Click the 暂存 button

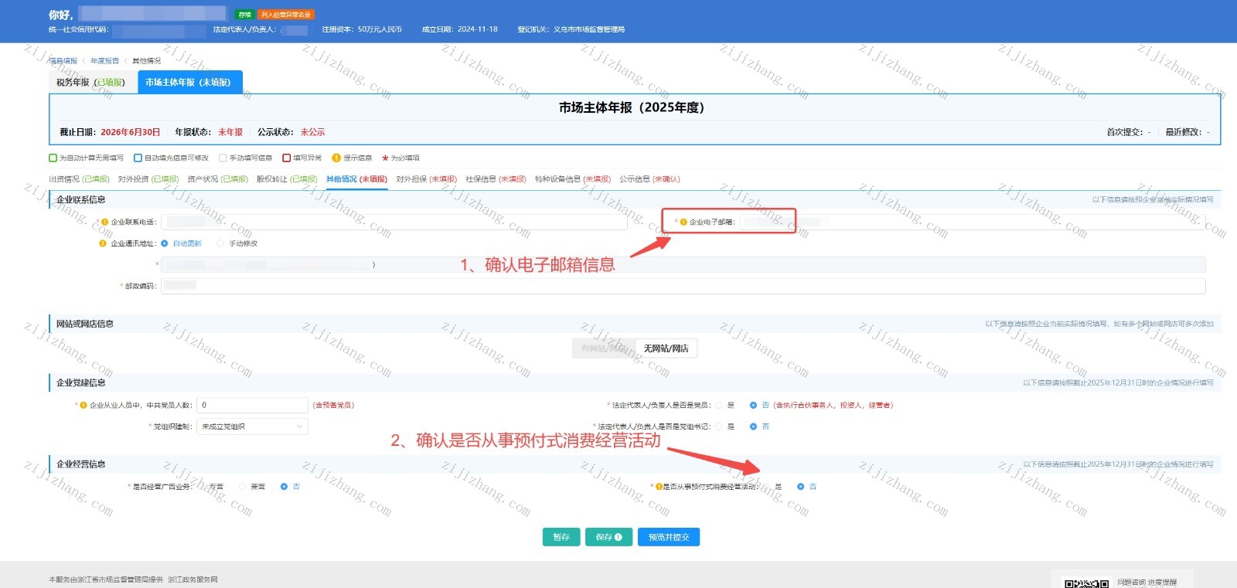[x=561, y=537]
